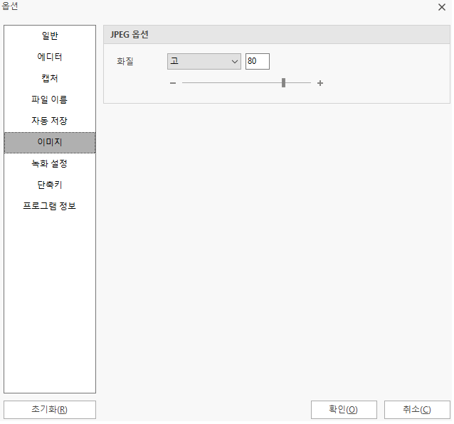The width and height of the screenshot is (454, 424).
Task: Increase quality with the plus icon
Action: (x=322, y=84)
